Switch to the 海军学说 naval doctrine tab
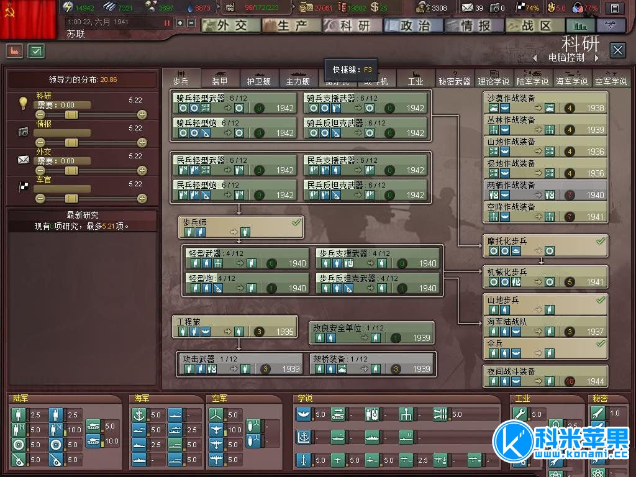The image size is (636, 477). coord(572,79)
